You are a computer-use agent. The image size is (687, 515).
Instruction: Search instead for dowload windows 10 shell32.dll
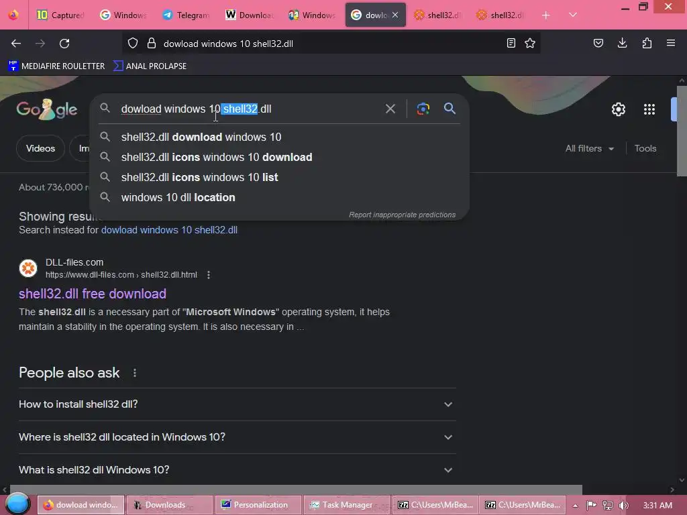(x=169, y=230)
